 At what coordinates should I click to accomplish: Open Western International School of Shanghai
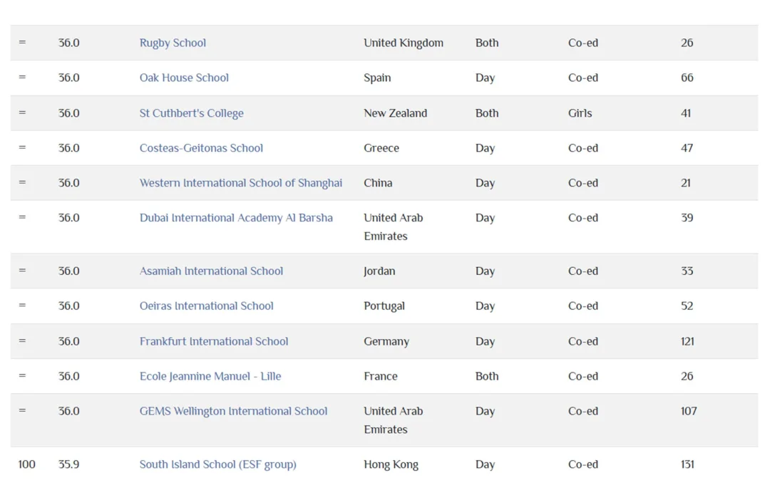click(x=240, y=183)
